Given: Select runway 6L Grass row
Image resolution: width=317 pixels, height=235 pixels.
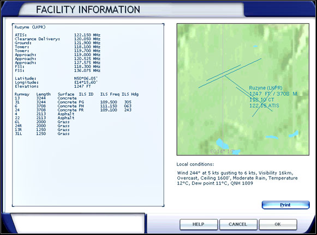Looking at the screenshot, I should tap(42, 122).
